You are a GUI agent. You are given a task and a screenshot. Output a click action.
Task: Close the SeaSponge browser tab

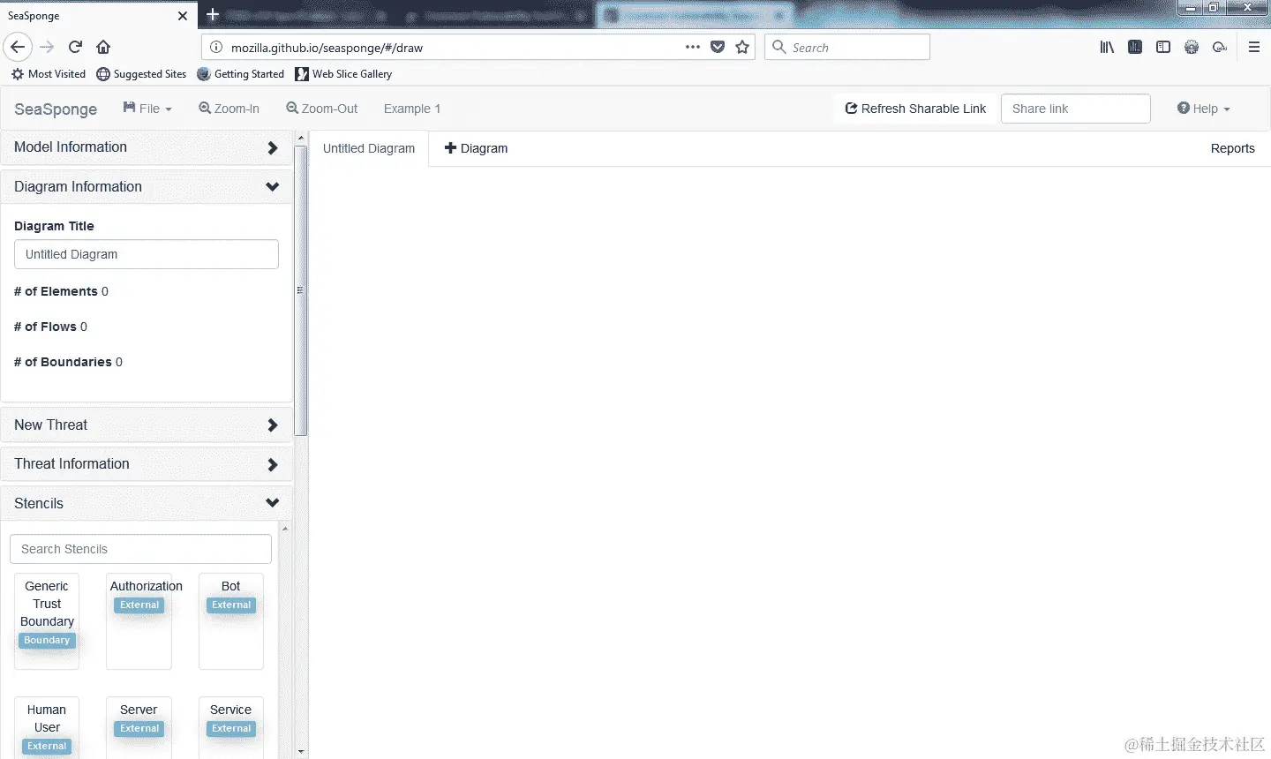183,16
